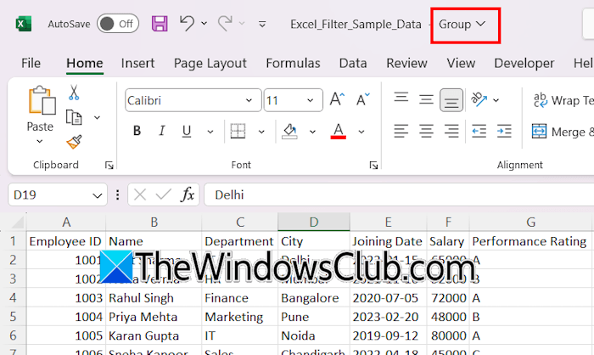This screenshot has width=594, height=355.
Task: Apply the Fill Color bucket
Action: pyautogui.click(x=290, y=131)
